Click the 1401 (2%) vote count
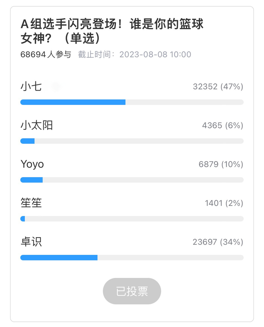The height and width of the screenshot is (327, 264). point(224,203)
